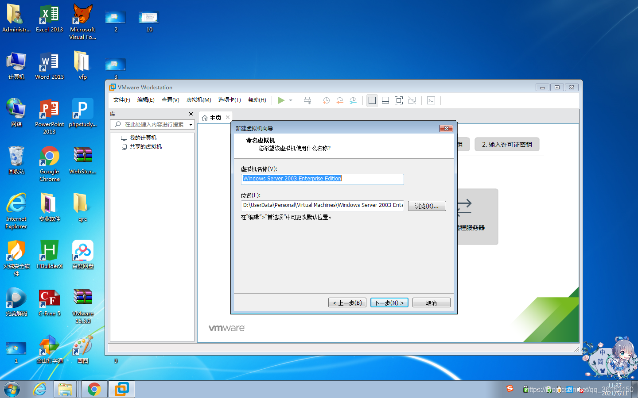The image size is (638, 398).
Task: Close the 新建虚拟机向导 dialog
Action: pyautogui.click(x=446, y=128)
